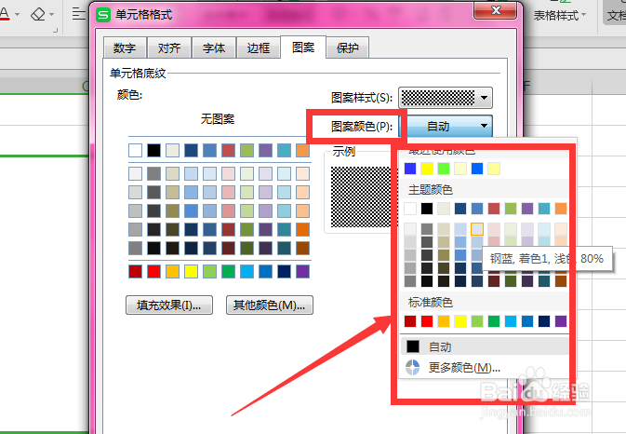Screen dimensions: 626x434
Task: Select recent bright blue color in popup
Action: click(x=477, y=169)
